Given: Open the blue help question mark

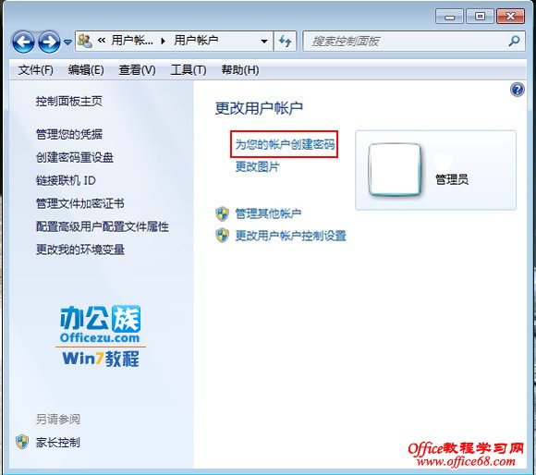Looking at the screenshot, I should pos(518,90).
